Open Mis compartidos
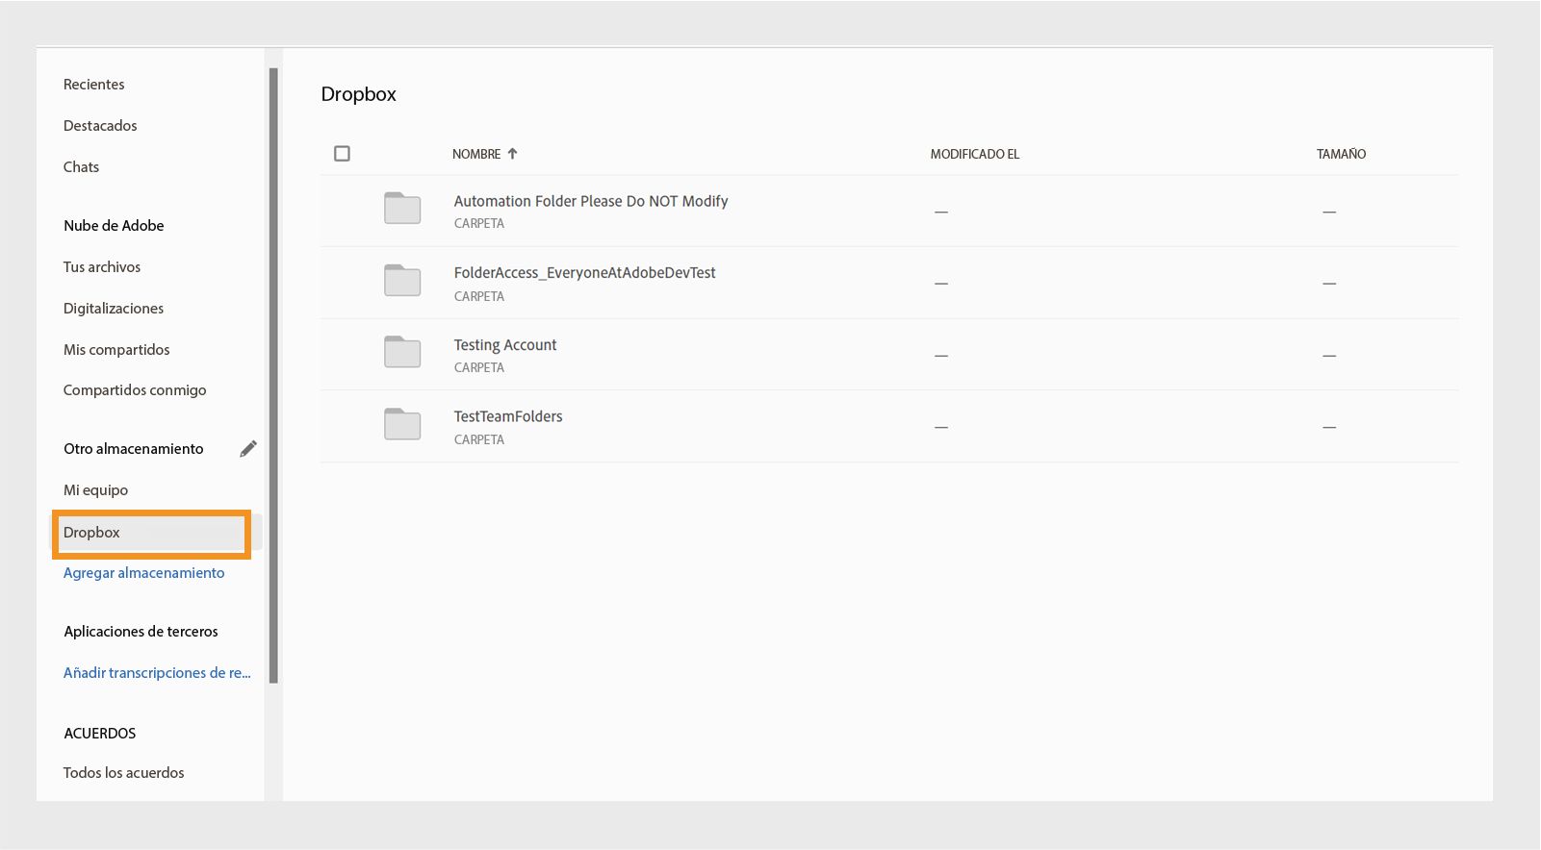The width and height of the screenshot is (1541, 850). (x=116, y=350)
